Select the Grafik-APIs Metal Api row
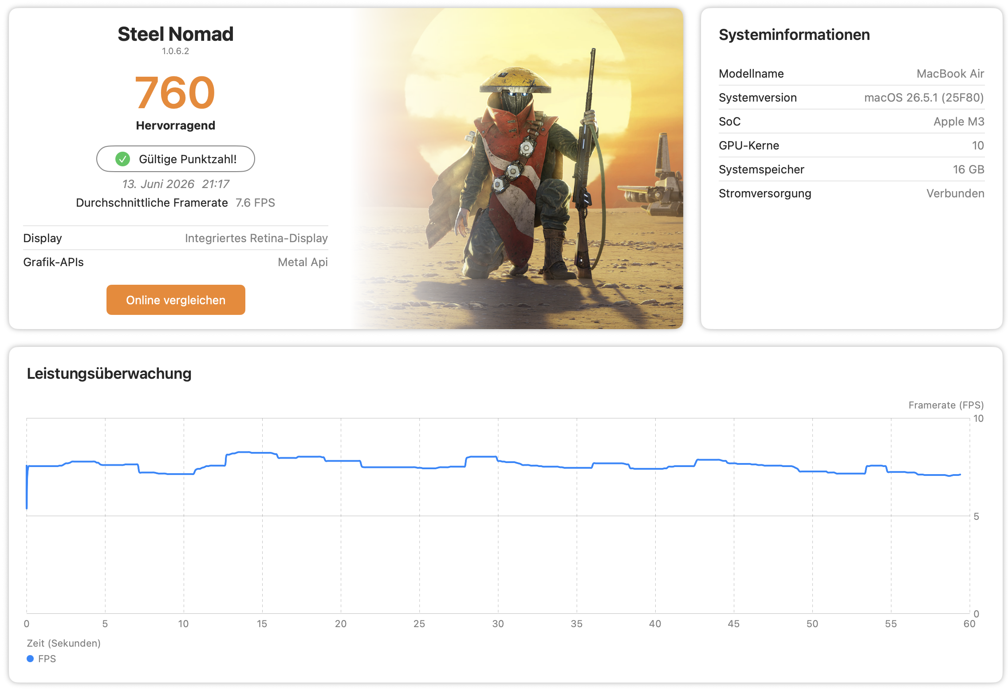The image size is (1008, 691). (x=175, y=262)
